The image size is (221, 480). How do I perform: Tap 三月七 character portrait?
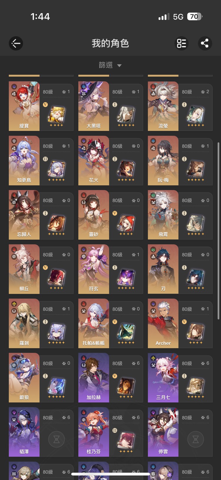163,378
